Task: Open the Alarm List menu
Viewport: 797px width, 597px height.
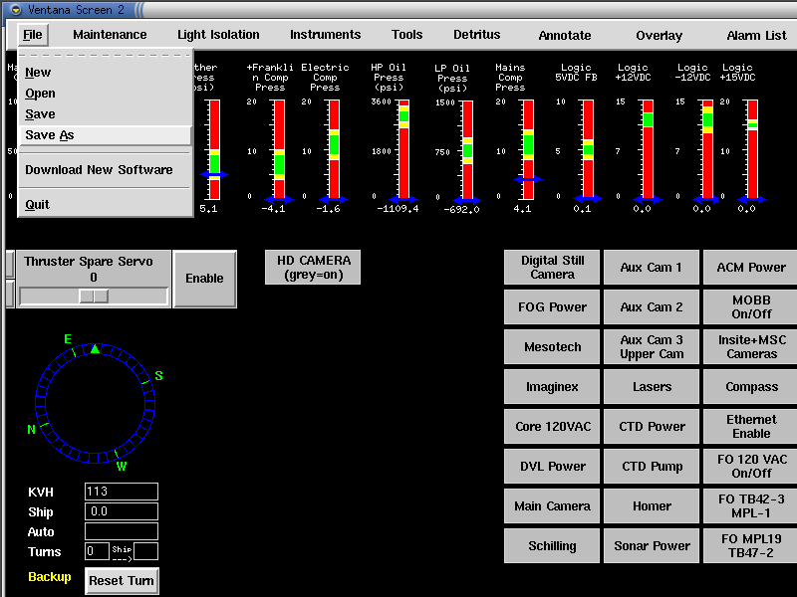Action: (x=756, y=36)
